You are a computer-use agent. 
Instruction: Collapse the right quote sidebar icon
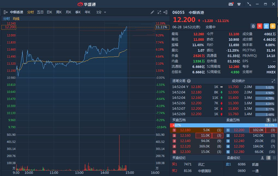coord(165,12)
